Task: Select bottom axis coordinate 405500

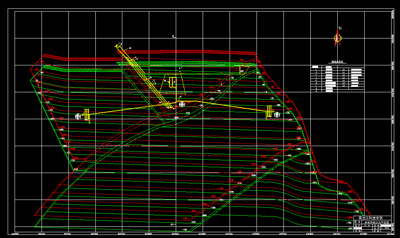Action: tap(283, 234)
